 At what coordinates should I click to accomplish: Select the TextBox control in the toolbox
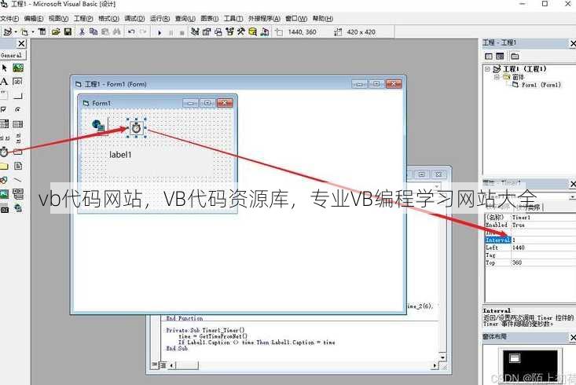[17, 82]
